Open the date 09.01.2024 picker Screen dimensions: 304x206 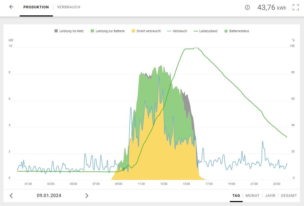coord(49,196)
